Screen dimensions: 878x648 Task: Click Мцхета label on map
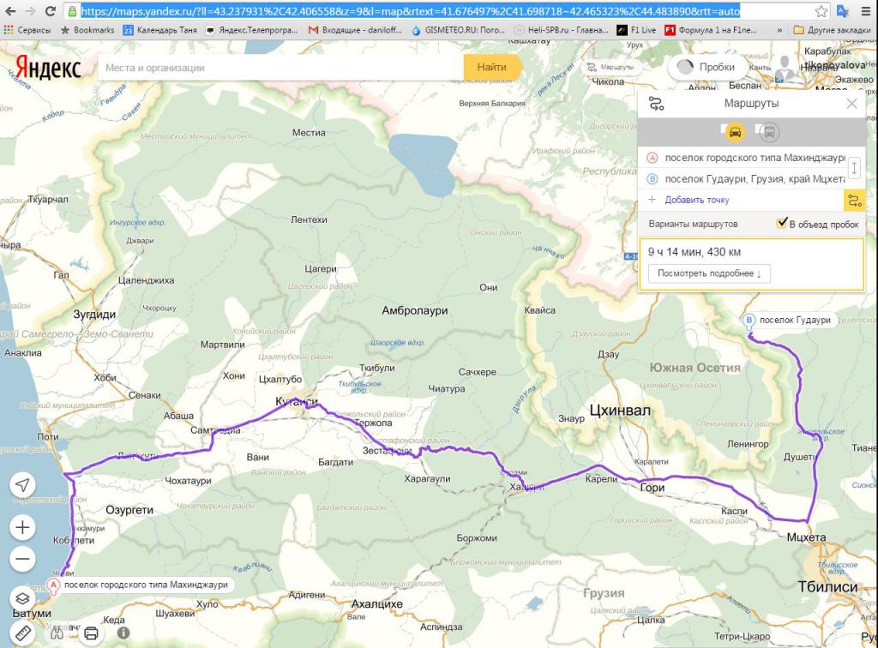click(806, 537)
